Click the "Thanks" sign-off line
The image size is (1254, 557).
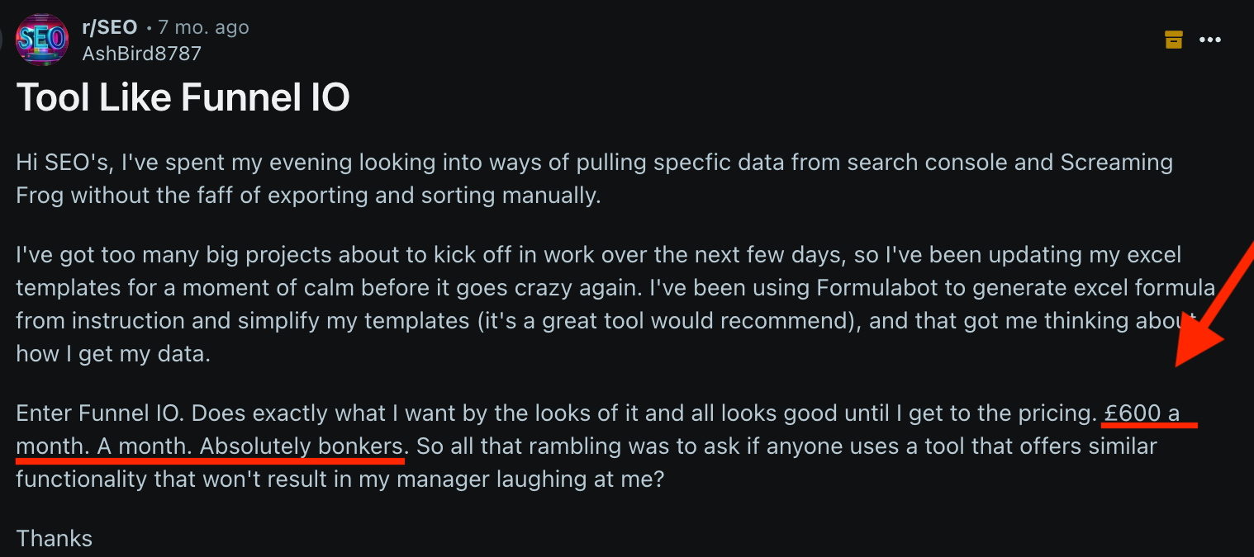point(55,539)
